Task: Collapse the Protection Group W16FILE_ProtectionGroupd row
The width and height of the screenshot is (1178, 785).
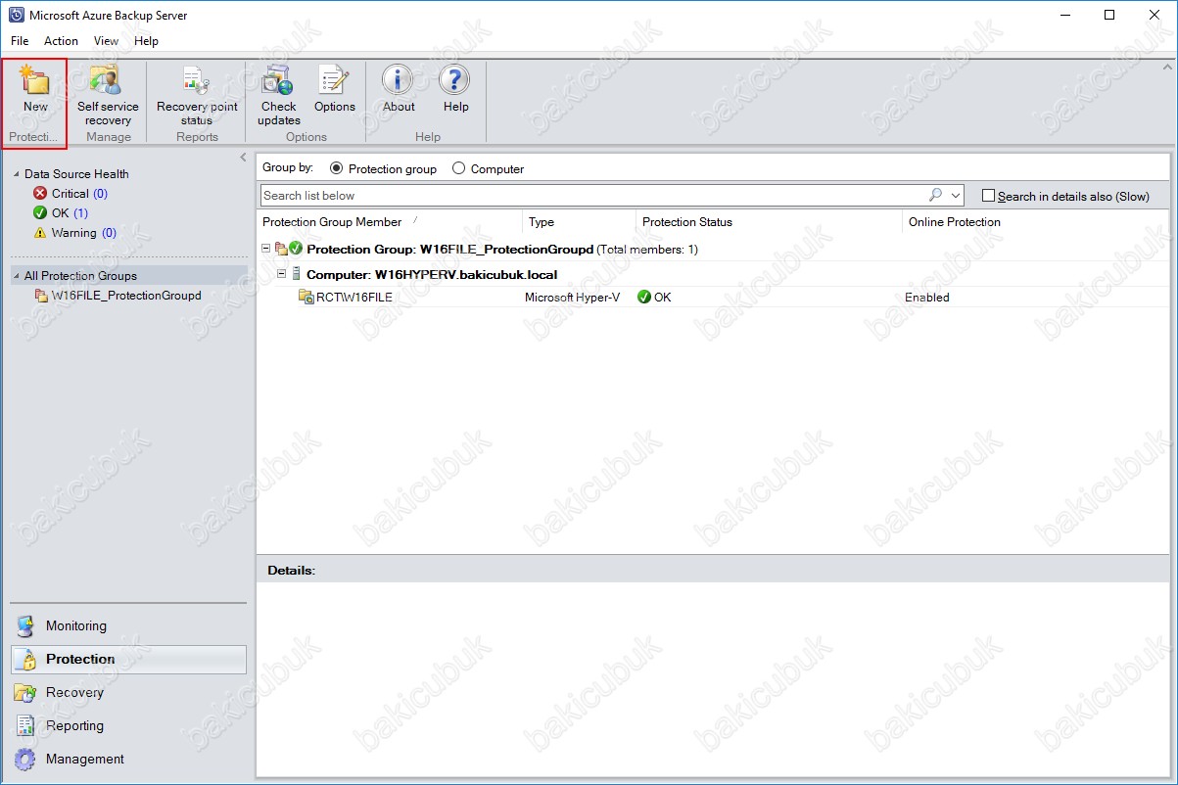Action: [x=266, y=249]
